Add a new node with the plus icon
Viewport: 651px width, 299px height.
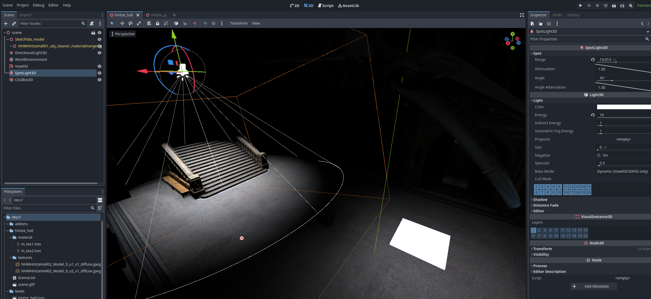tap(6, 23)
